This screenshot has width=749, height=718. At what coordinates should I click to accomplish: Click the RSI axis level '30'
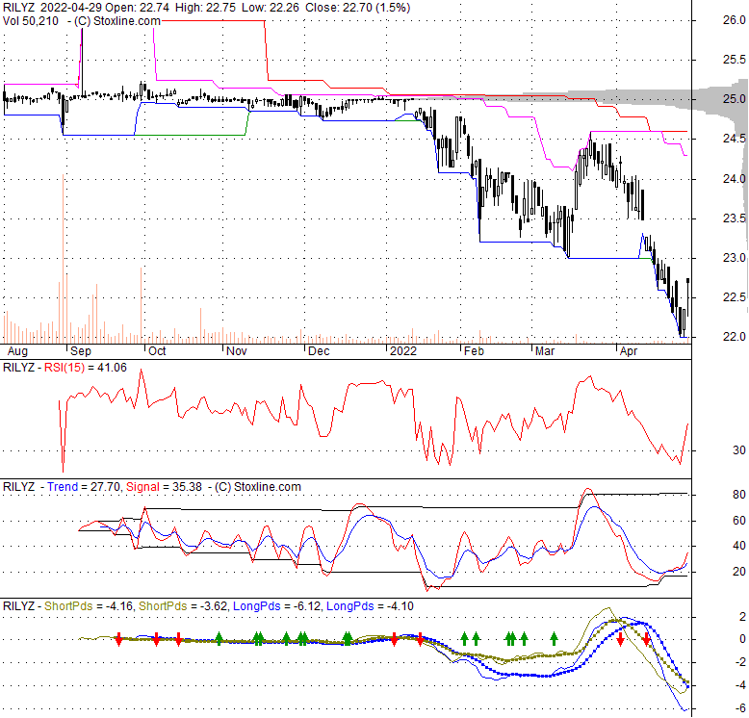click(x=739, y=450)
